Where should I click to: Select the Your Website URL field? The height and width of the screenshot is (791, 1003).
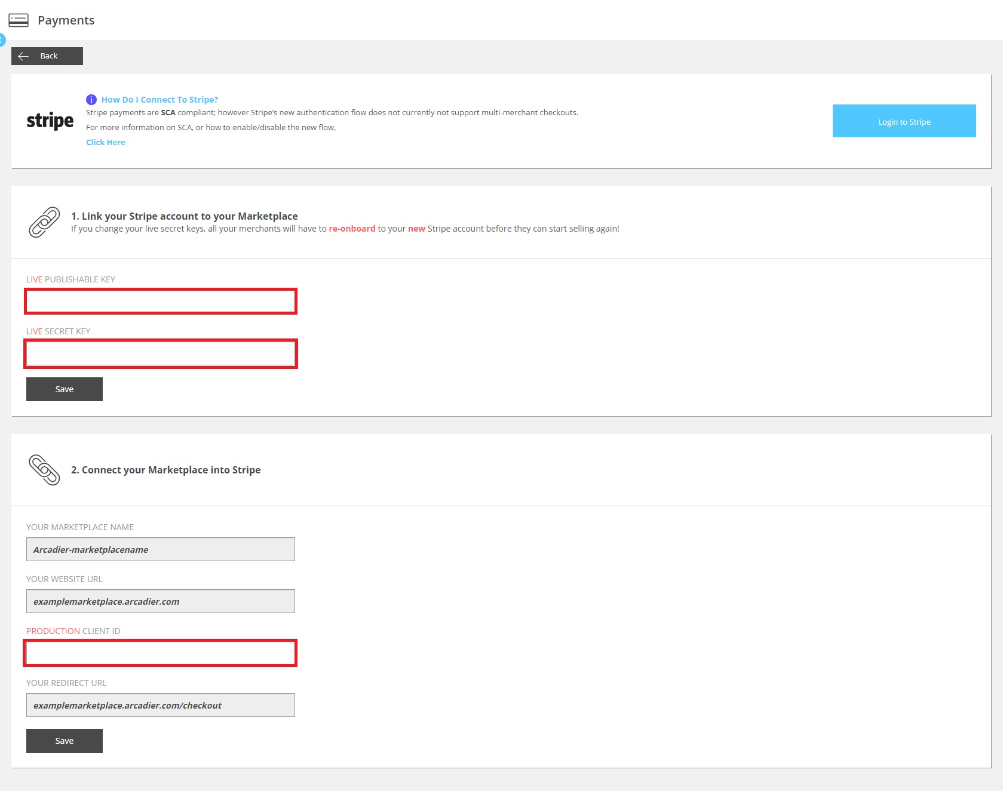pos(161,601)
